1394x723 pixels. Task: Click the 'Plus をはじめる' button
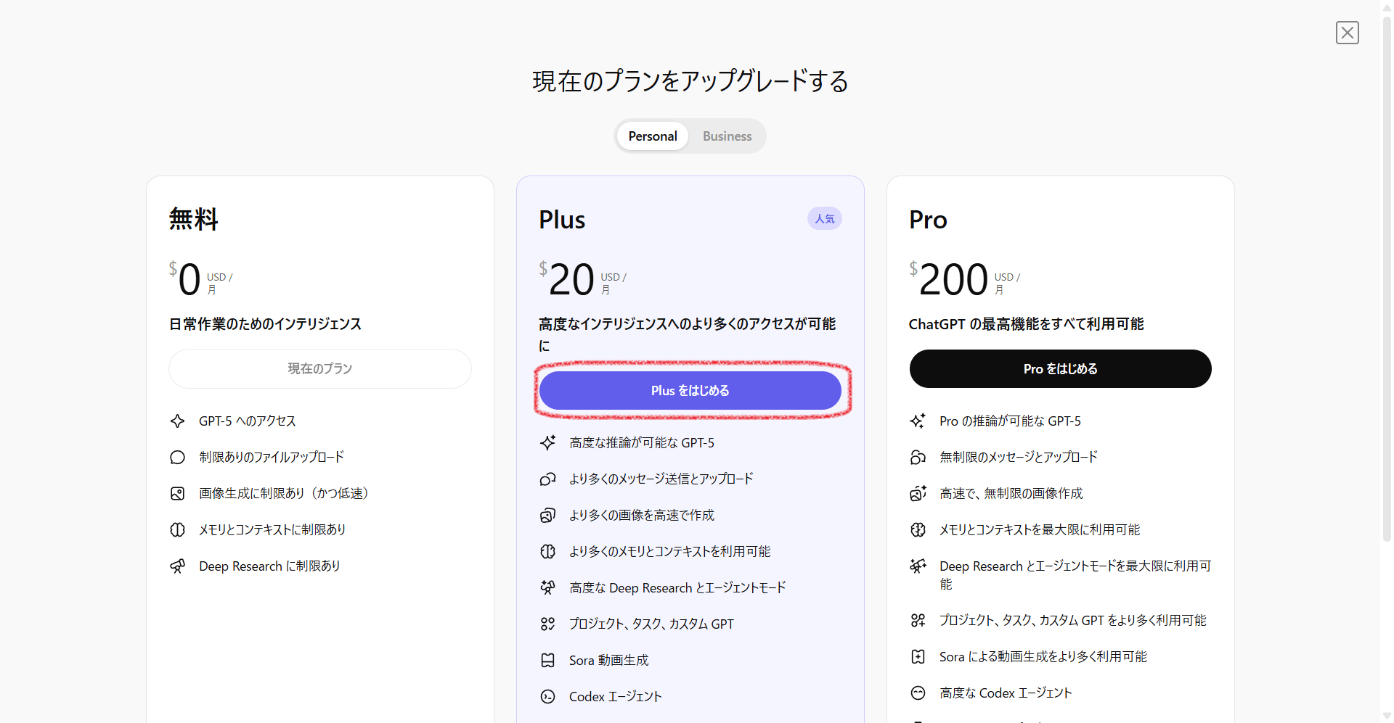click(690, 391)
